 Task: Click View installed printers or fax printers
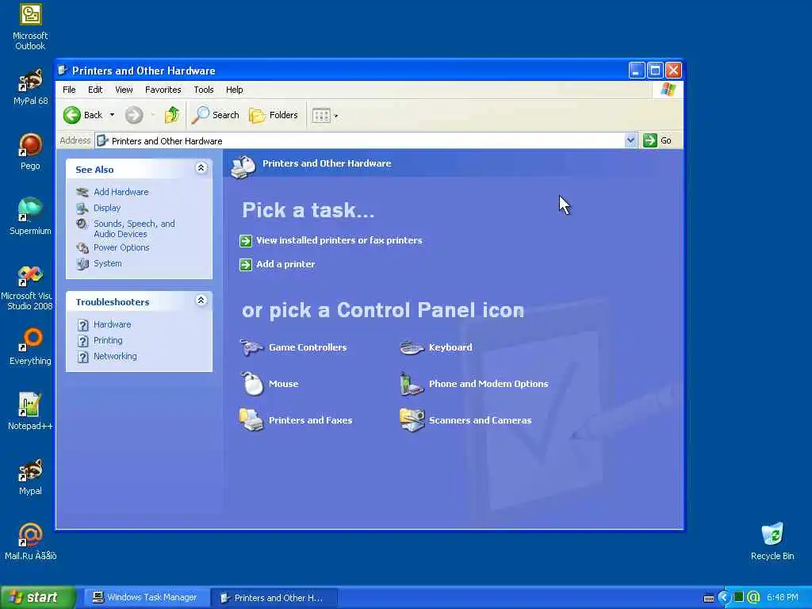[x=339, y=240]
